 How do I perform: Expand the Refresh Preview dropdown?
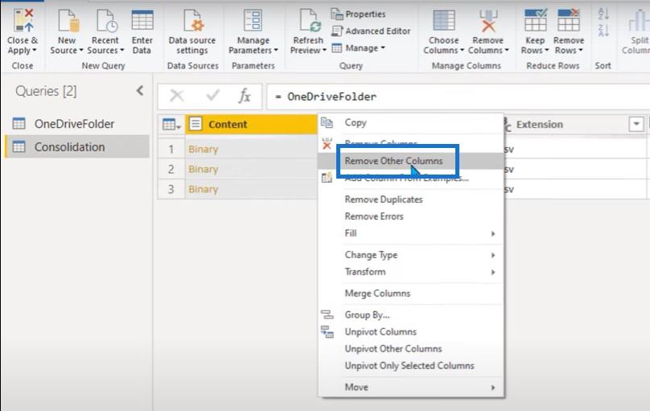click(324, 51)
